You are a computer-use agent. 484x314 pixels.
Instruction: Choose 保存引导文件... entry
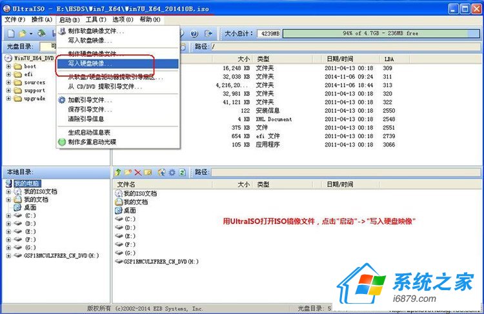click(x=118, y=109)
